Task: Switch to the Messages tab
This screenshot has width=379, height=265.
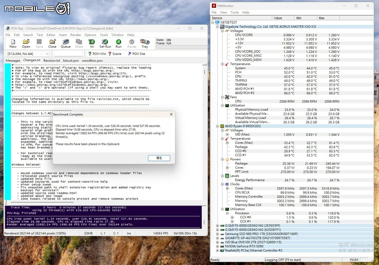Action: (13, 60)
